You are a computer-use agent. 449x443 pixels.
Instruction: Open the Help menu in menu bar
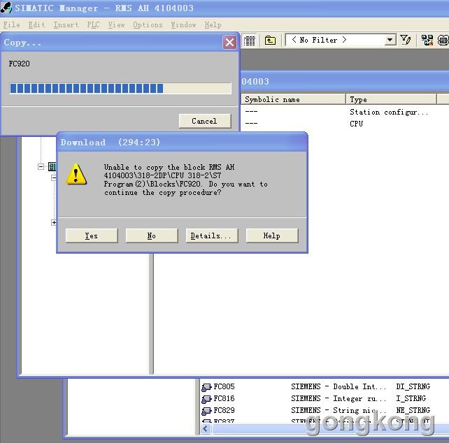coord(213,25)
